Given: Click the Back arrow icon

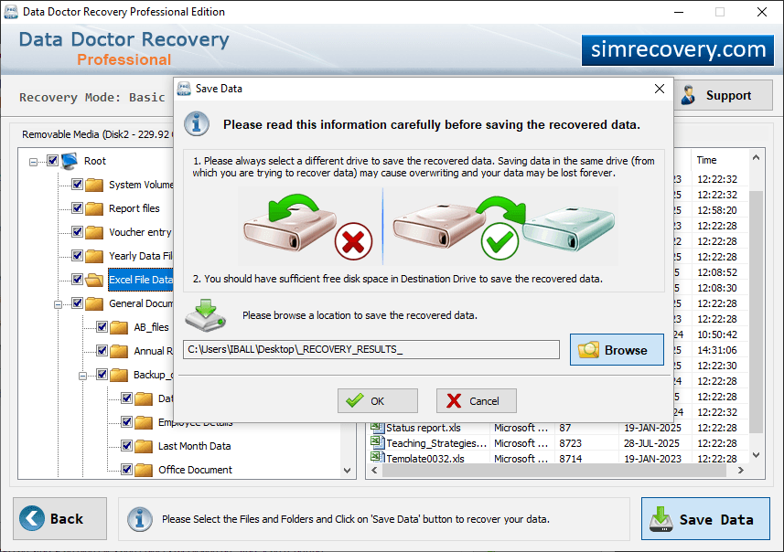Looking at the screenshot, I should [x=32, y=518].
